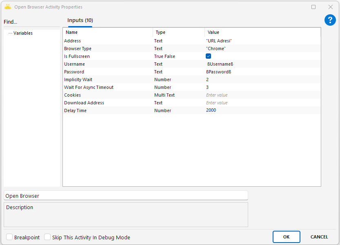Click the Download Address value field
This screenshot has width=340, height=245.
tap(261, 103)
